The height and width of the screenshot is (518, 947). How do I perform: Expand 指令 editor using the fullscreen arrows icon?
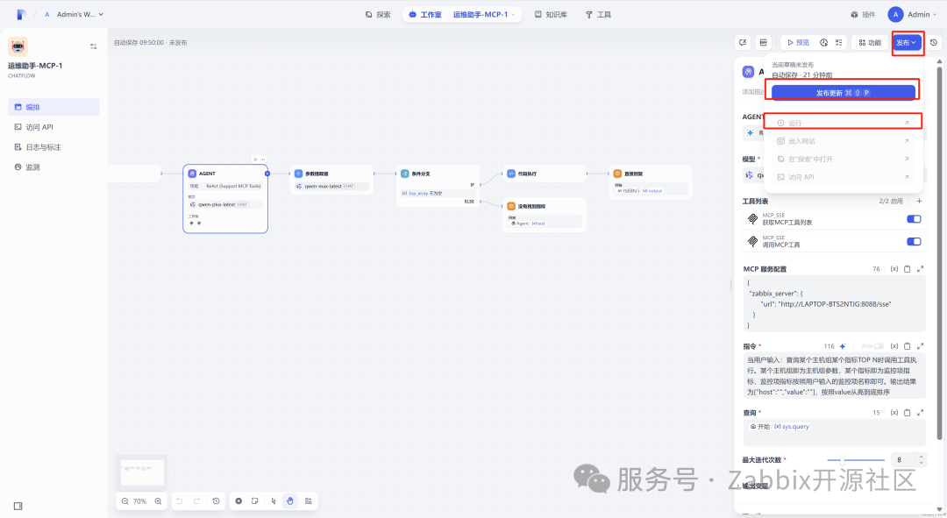(x=920, y=345)
